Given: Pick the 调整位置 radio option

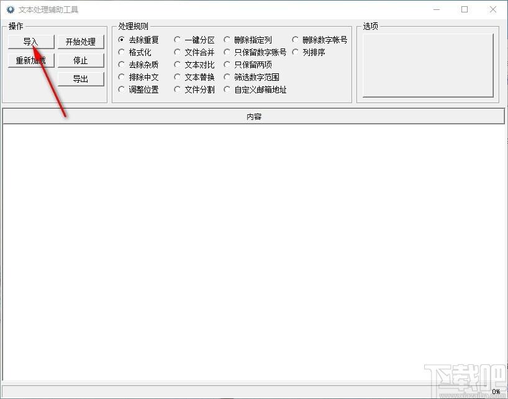Looking at the screenshot, I should click(138, 89).
